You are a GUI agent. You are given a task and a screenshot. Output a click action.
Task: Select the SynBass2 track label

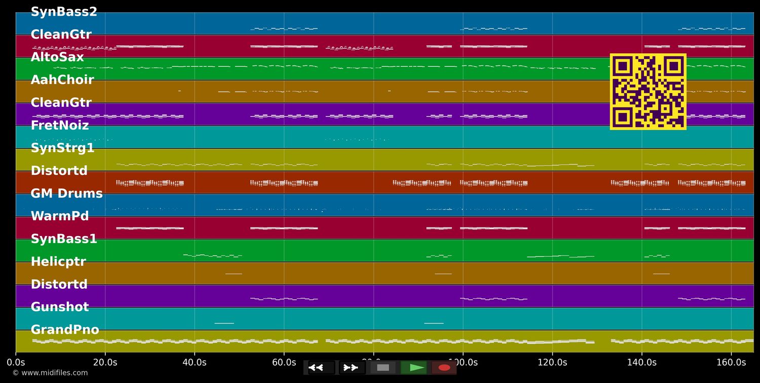[64, 12]
